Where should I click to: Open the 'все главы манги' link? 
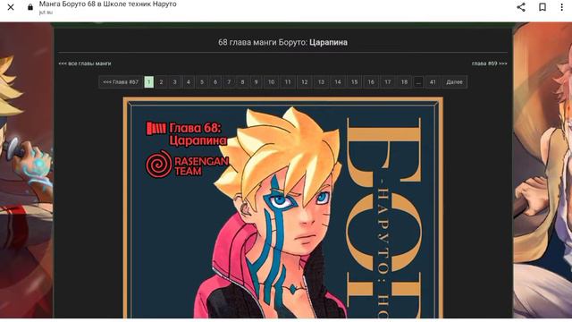(85, 64)
